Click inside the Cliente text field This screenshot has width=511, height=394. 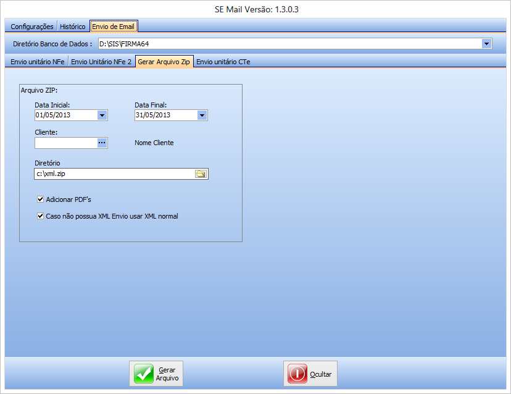tap(65, 143)
